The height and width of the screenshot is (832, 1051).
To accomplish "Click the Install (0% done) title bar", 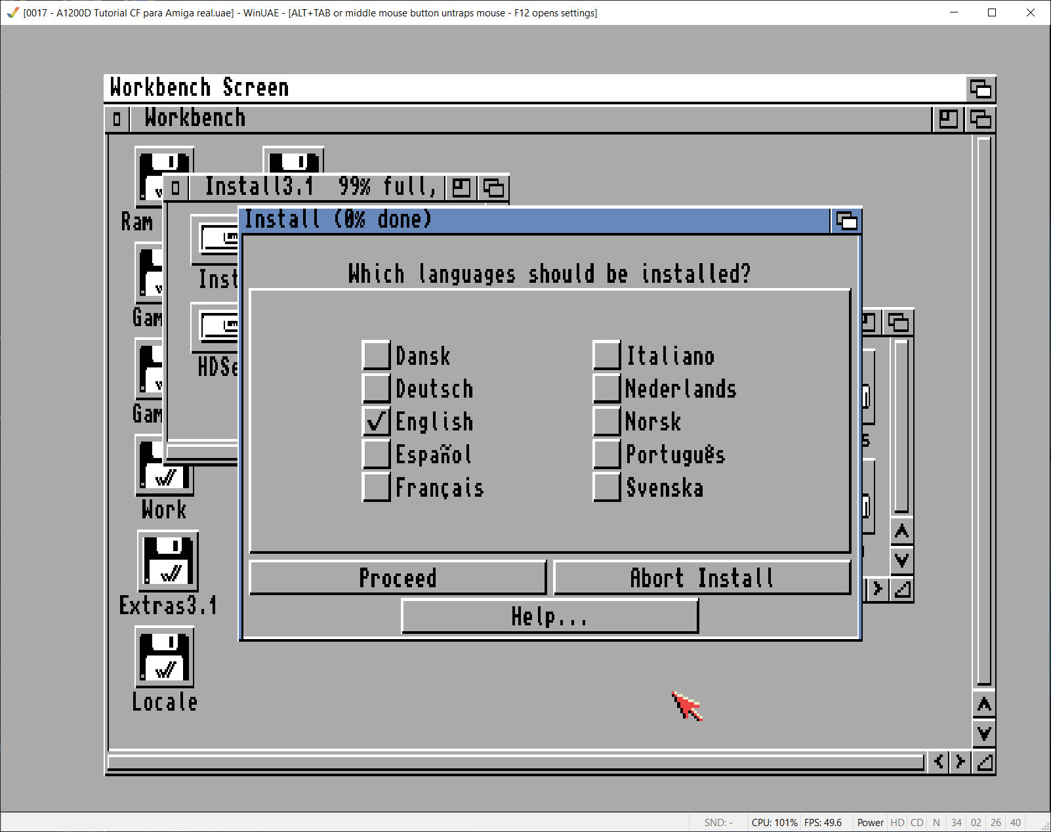I will coord(535,221).
